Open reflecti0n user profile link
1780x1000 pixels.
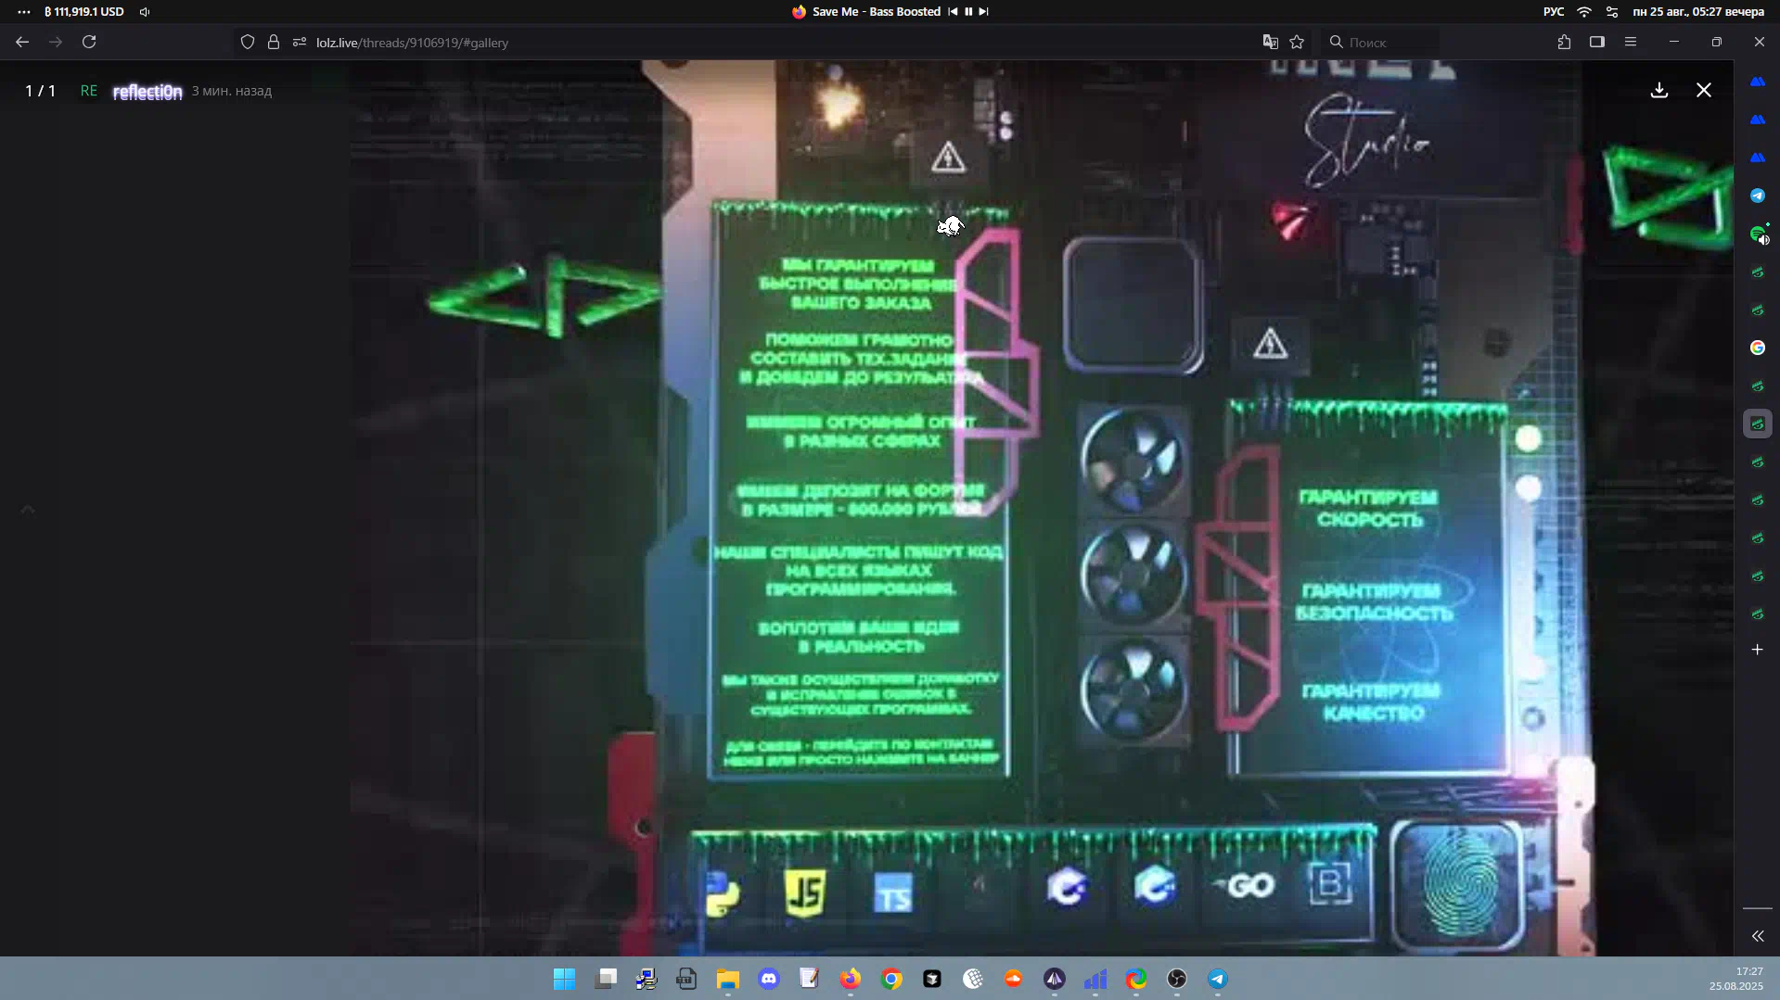(x=147, y=91)
